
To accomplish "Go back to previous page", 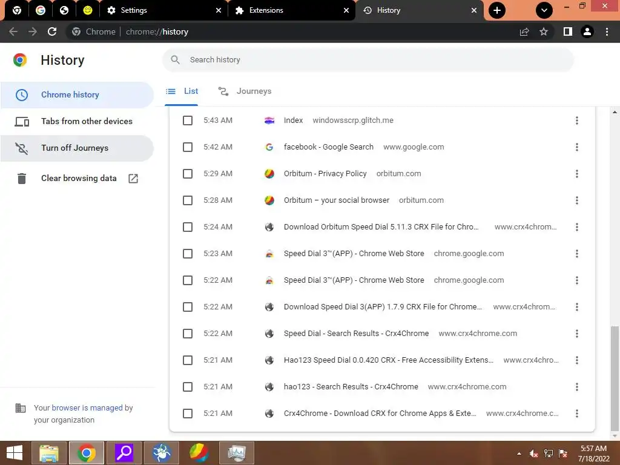I will pos(13,31).
